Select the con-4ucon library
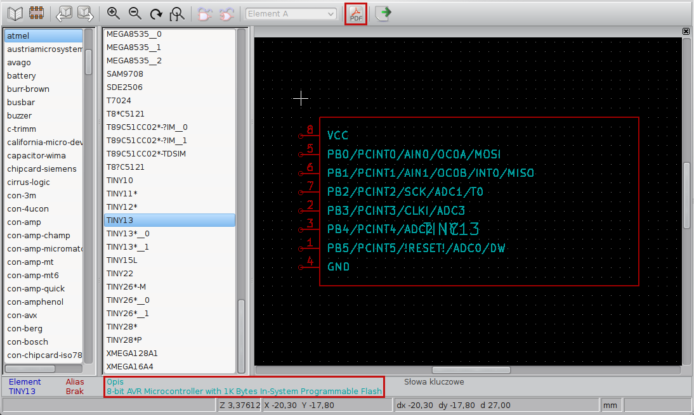 (43, 208)
